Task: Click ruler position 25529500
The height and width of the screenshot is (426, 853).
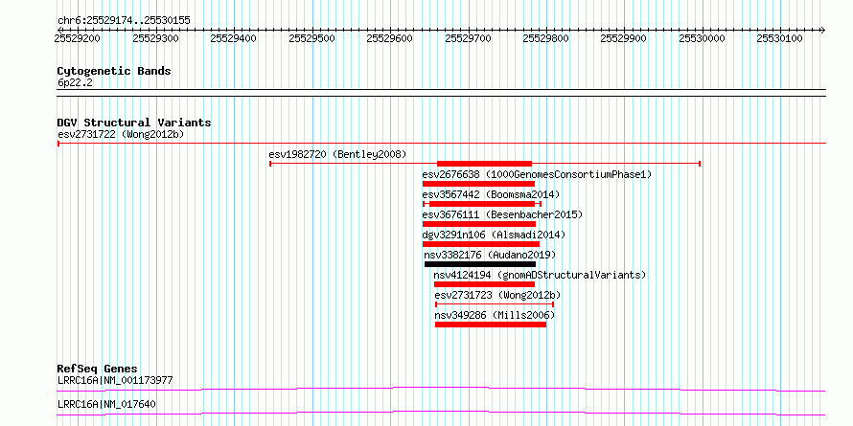Action: point(311,38)
